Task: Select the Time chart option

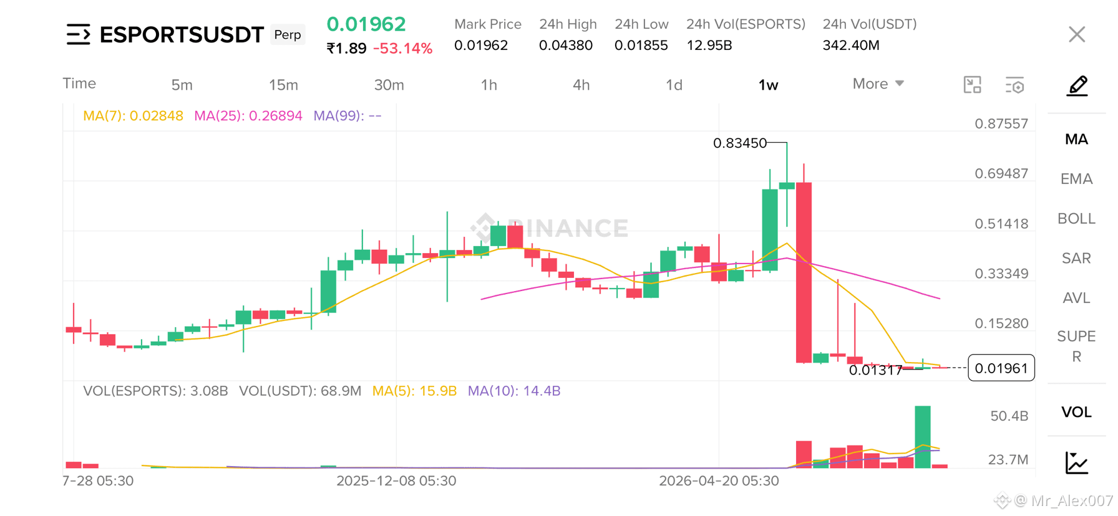Action: point(79,84)
